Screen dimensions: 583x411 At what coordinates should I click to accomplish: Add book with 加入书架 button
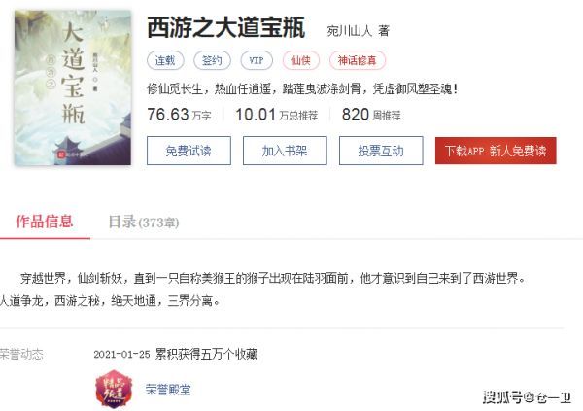(285, 151)
